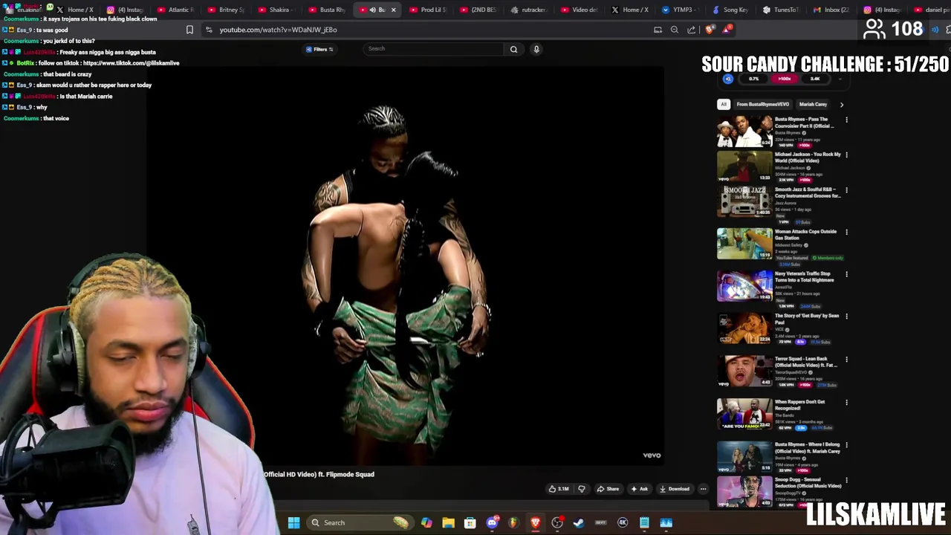Screen dimensions: 951x535
Task: Switch to the Britney Spears tab
Action: click(226, 10)
